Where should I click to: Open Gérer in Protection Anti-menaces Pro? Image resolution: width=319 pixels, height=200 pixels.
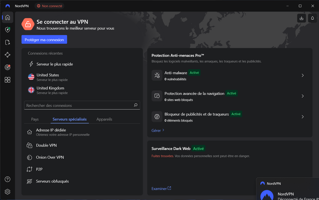156,130
